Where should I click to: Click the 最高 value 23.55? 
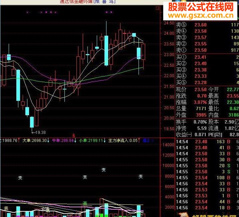tap(233, 96)
